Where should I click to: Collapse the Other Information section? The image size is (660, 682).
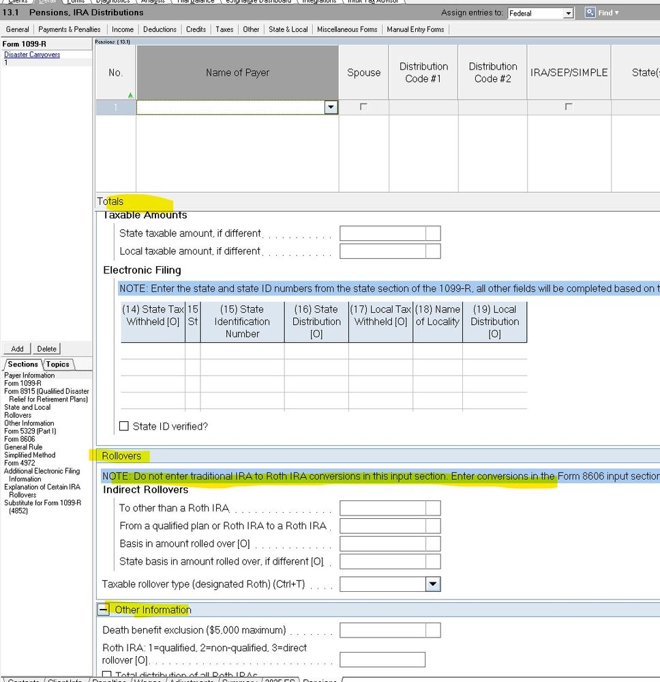click(104, 610)
